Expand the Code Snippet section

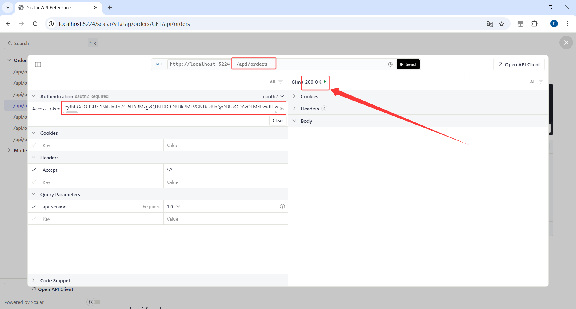(x=34, y=280)
